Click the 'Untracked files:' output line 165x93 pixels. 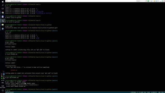[x=11, y=66]
